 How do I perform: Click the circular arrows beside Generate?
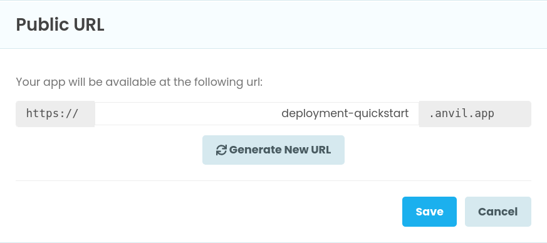click(x=221, y=150)
